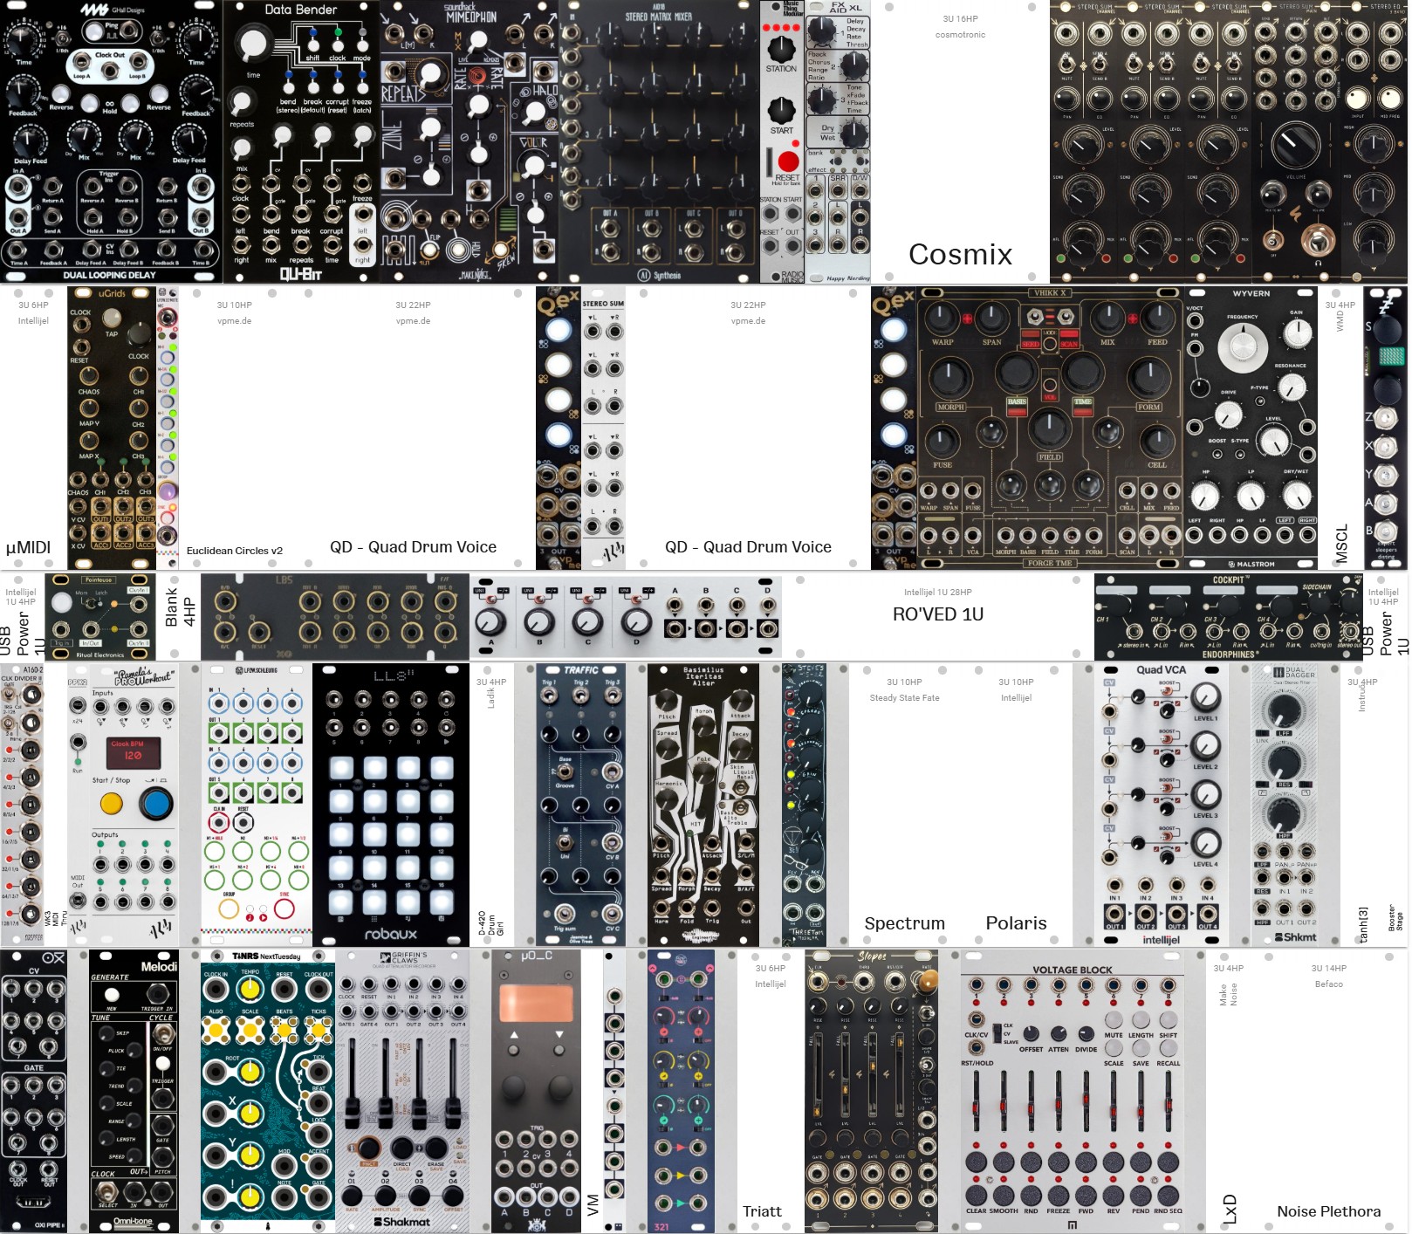This screenshot has width=1412, height=1234.
Task: Toggle the Base/Groove switch on Traffic
Action: click(x=565, y=771)
